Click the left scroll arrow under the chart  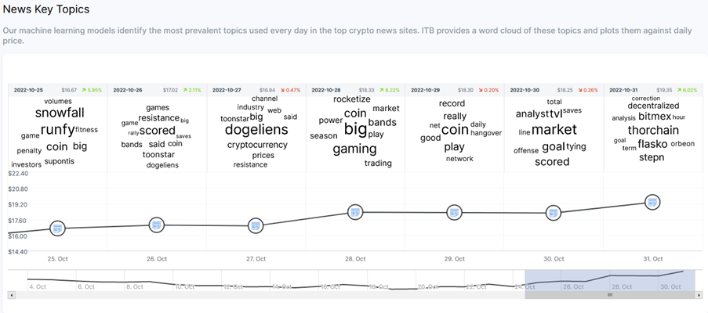[x=11, y=295]
